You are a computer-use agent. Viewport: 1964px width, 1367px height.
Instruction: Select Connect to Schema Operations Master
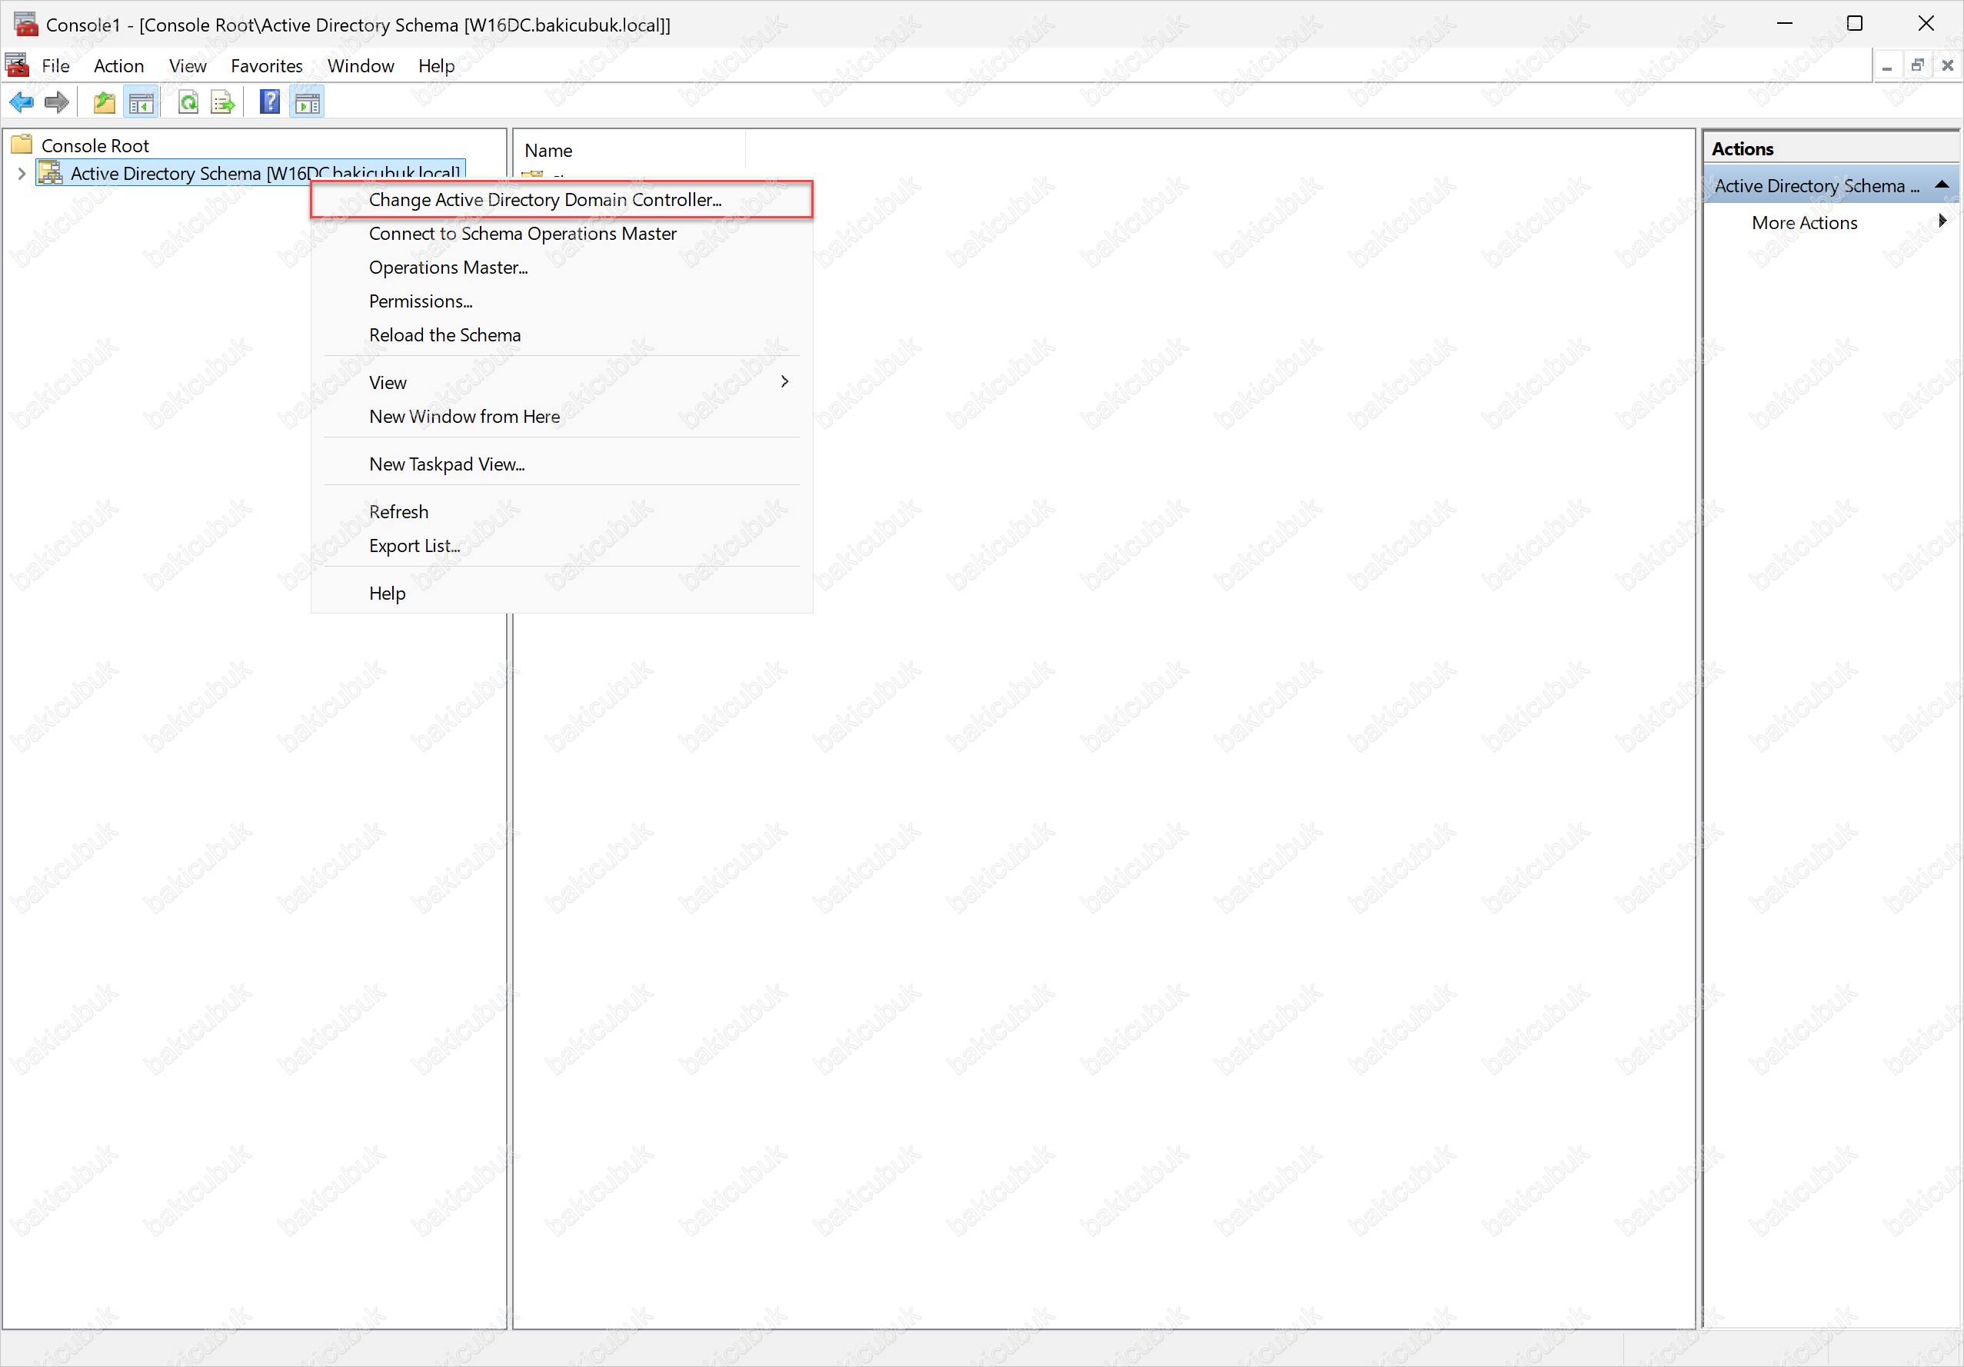(561, 234)
